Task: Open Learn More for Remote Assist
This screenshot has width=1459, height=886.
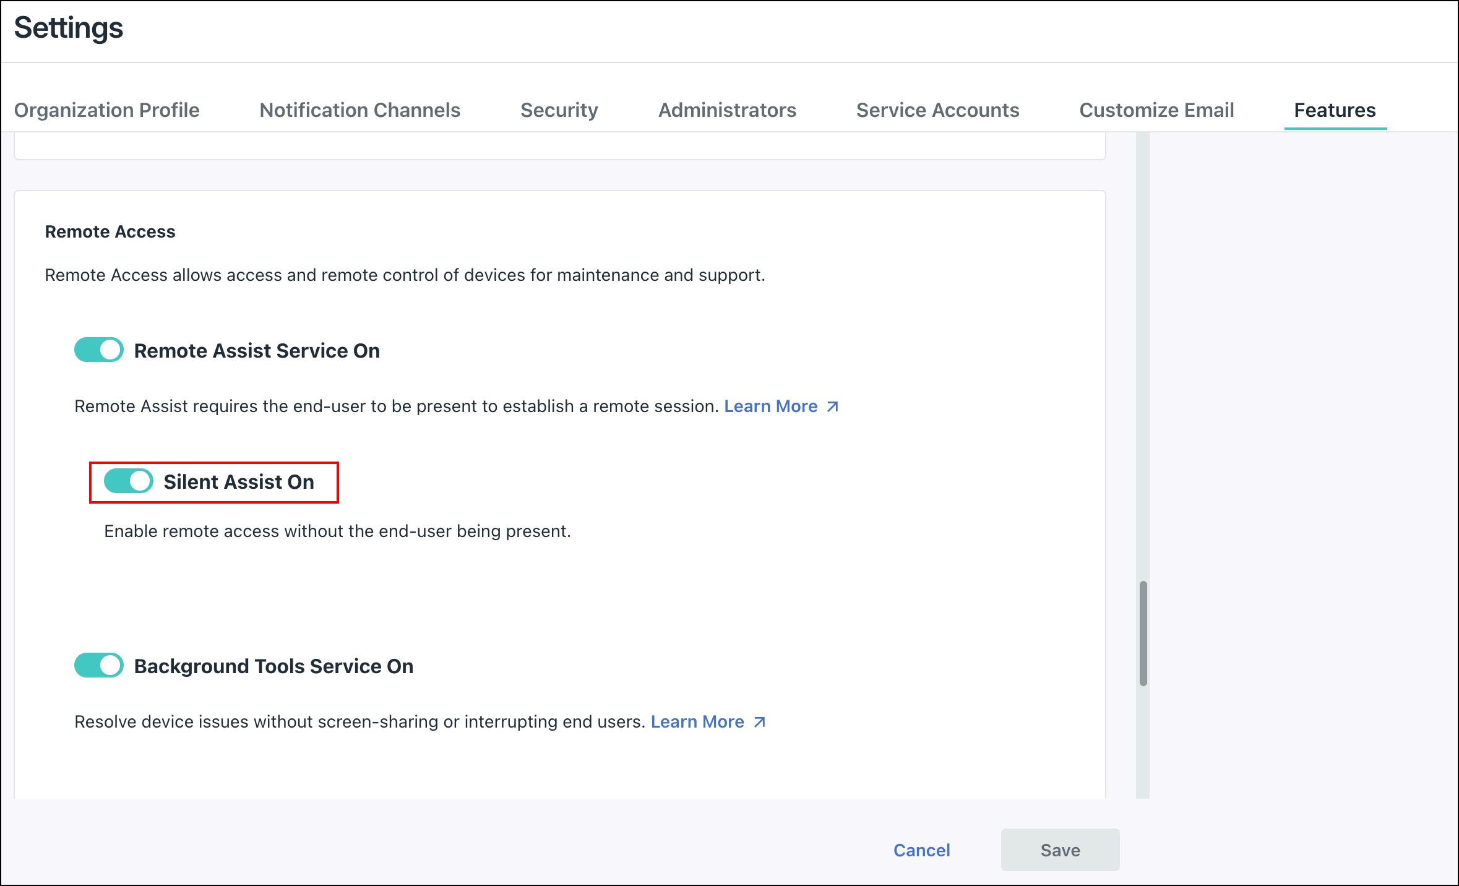Action: click(772, 406)
